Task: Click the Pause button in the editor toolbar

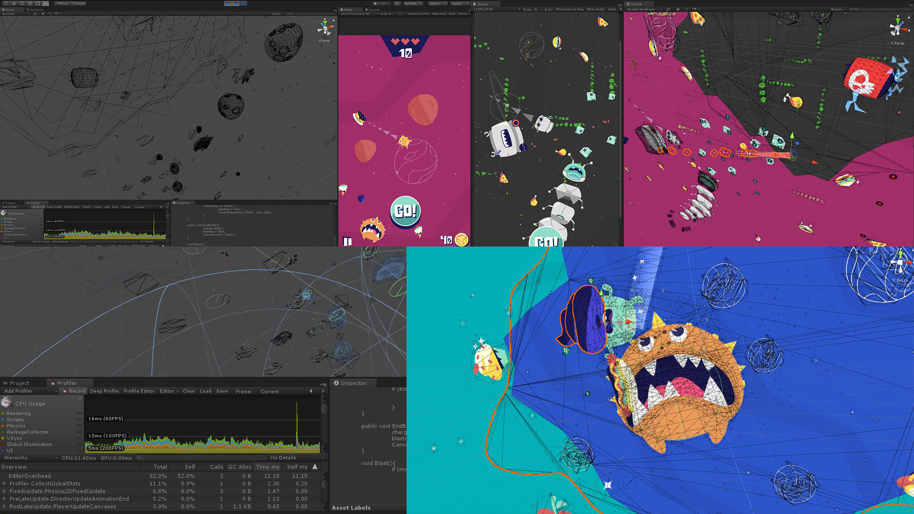Action: pos(236,3)
